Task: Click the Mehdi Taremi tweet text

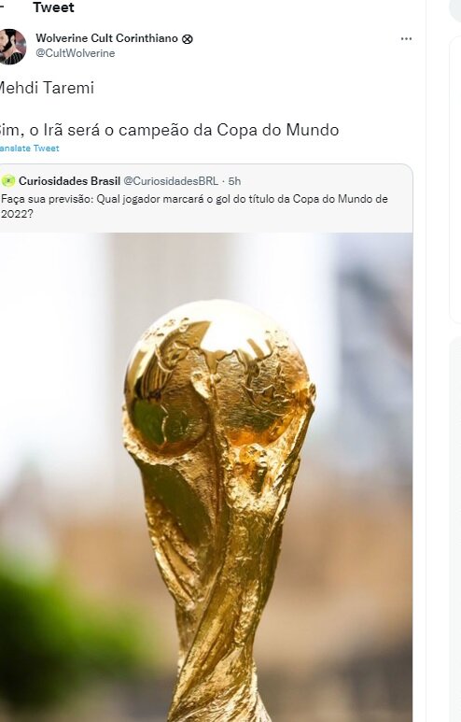Action: [46, 88]
